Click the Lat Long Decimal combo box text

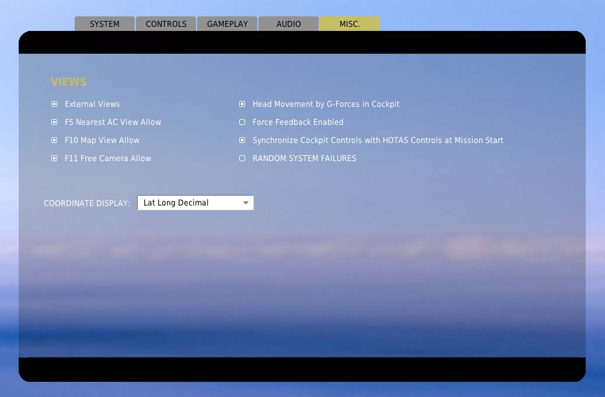coord(176,203)
